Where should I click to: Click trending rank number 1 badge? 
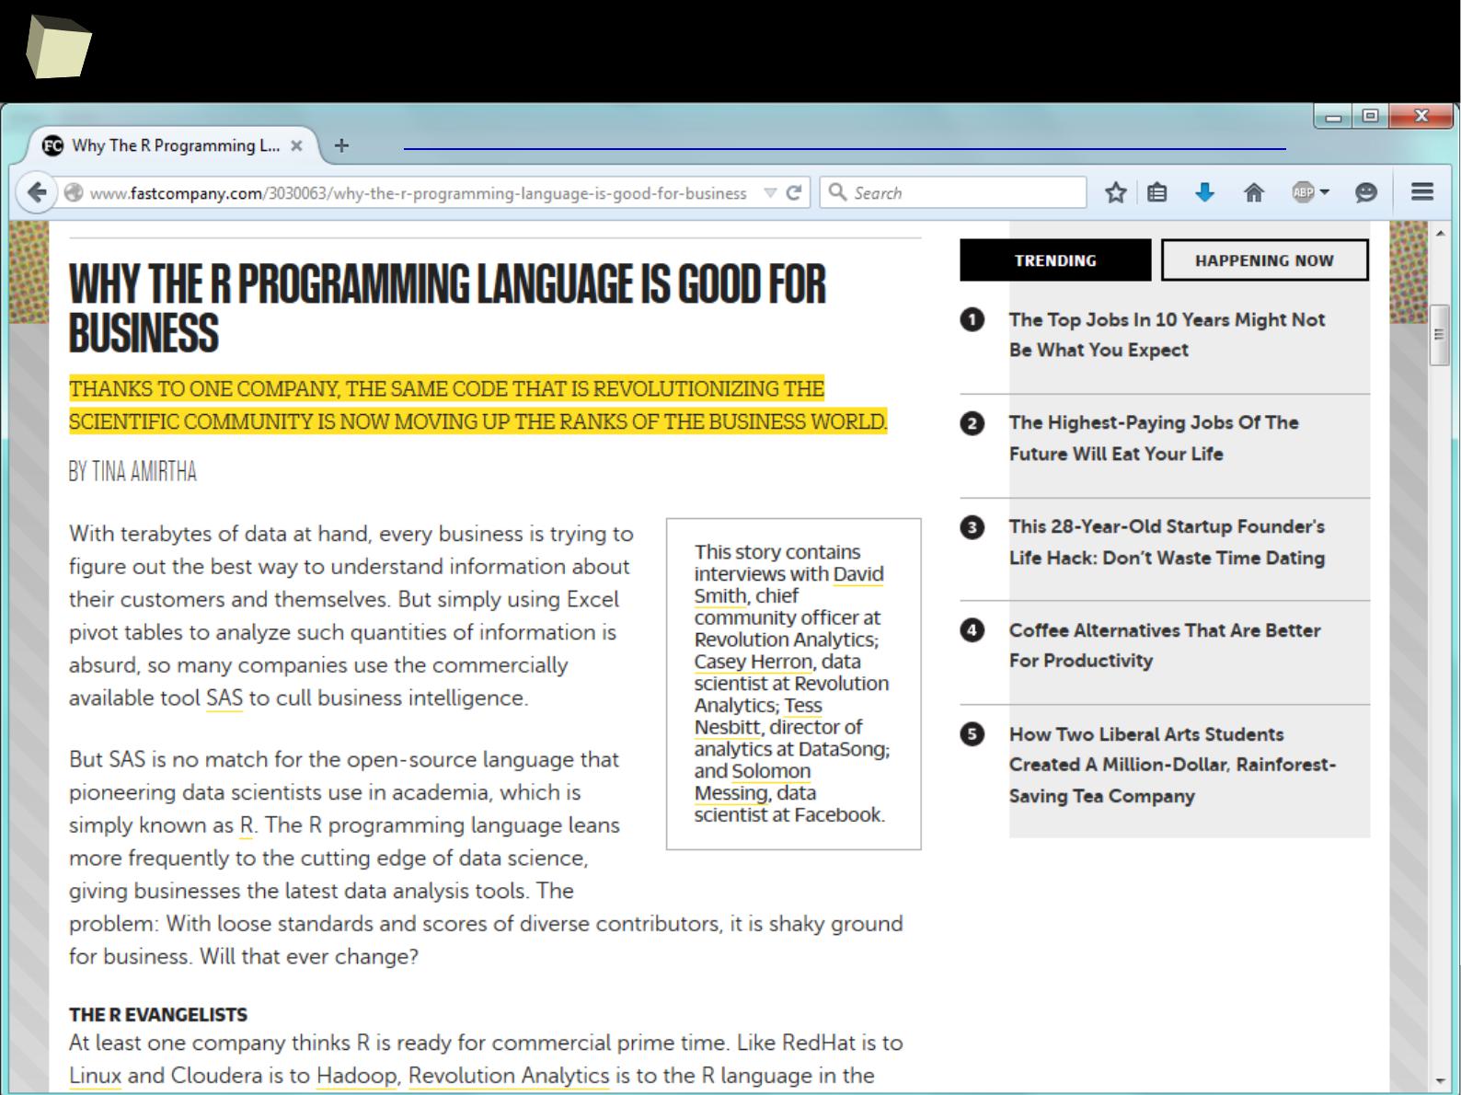[x=972, y=319]
